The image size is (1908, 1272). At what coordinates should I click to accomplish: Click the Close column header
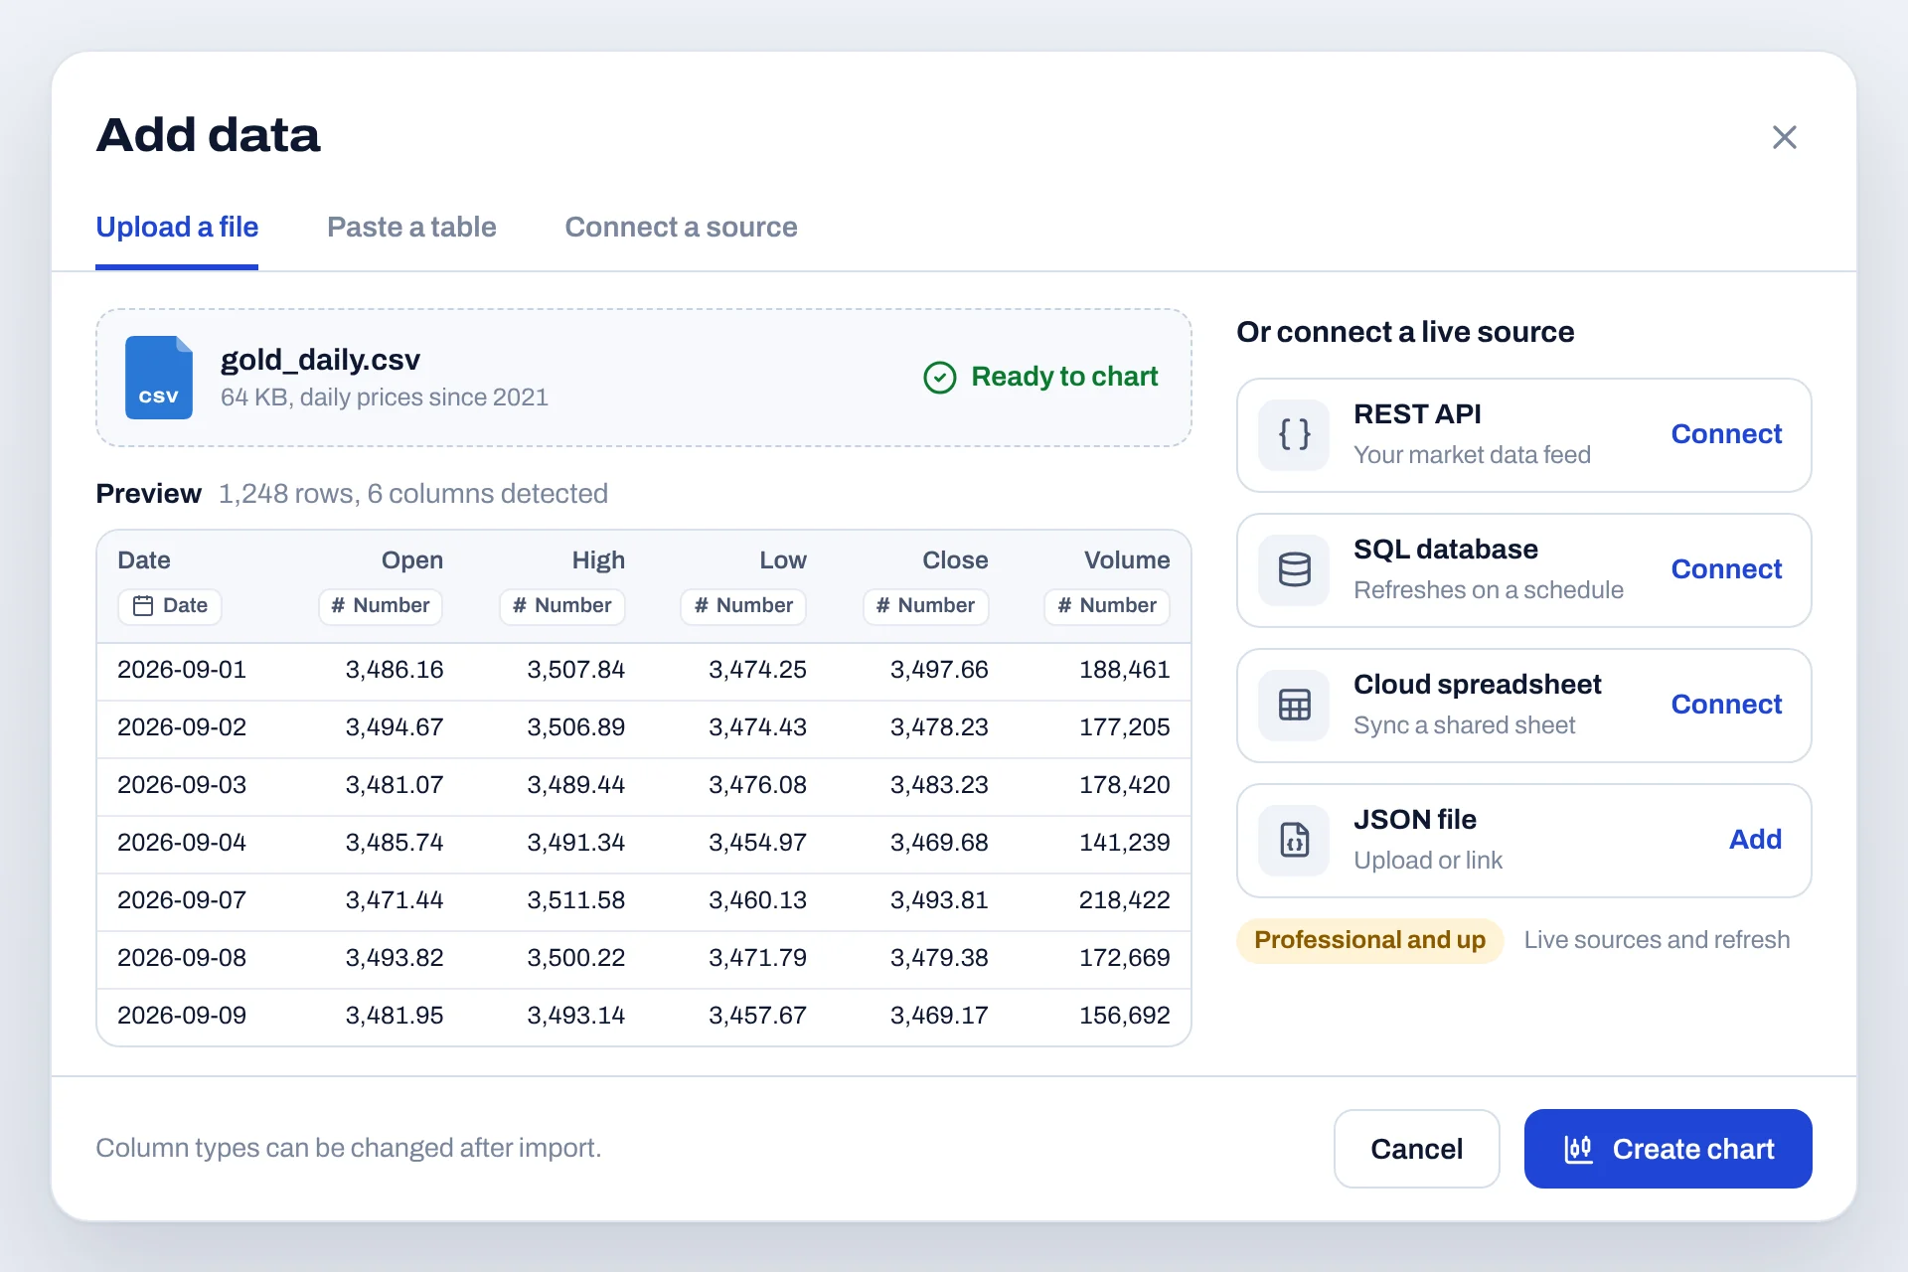click(x=955, y=560)
